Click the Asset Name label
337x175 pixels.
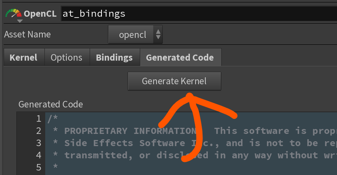(27, 35)
